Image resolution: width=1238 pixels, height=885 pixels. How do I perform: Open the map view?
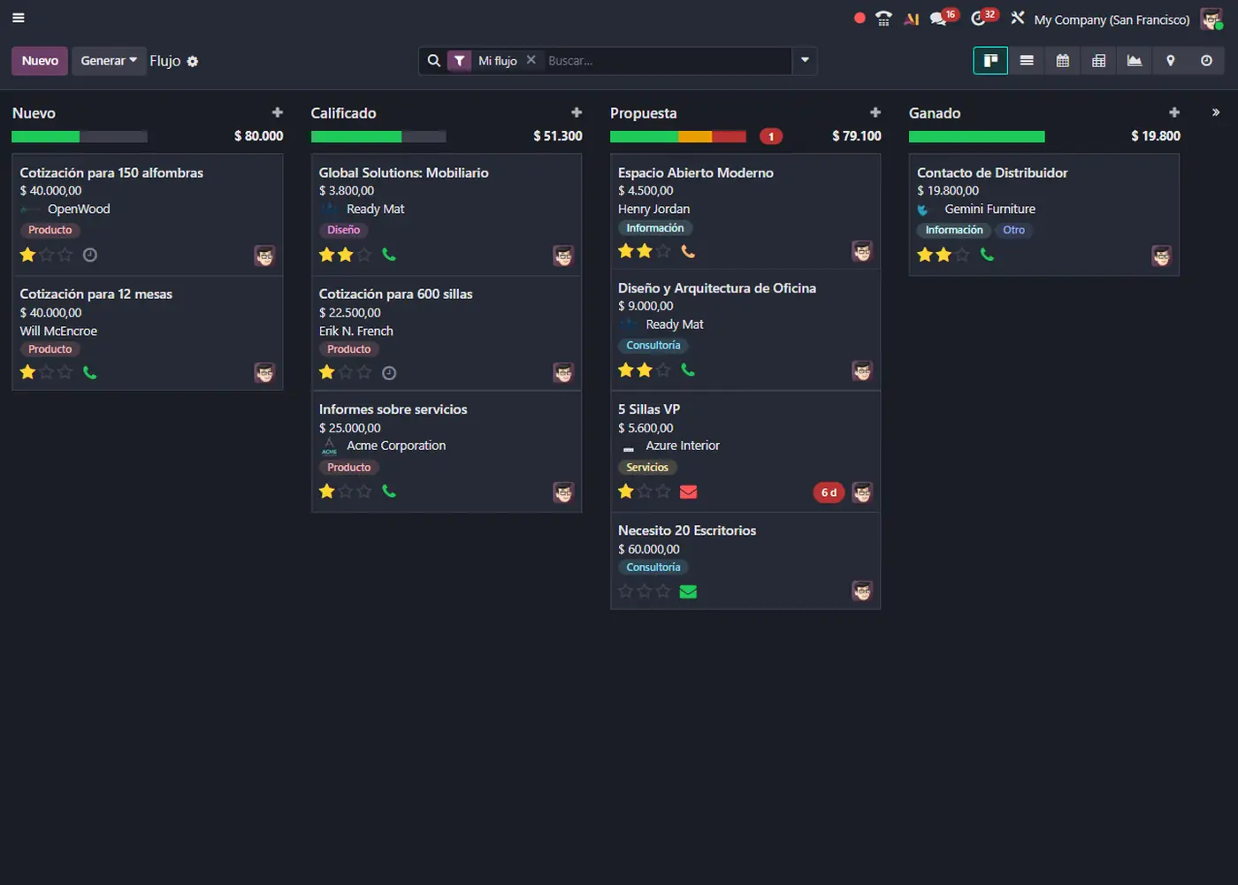[x=1170, y=61]
